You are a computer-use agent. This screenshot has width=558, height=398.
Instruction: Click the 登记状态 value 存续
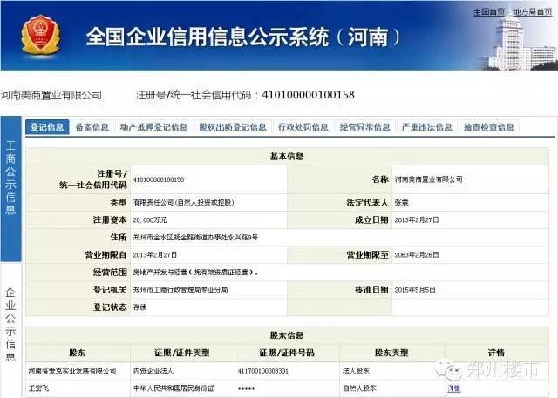(139, 307)
